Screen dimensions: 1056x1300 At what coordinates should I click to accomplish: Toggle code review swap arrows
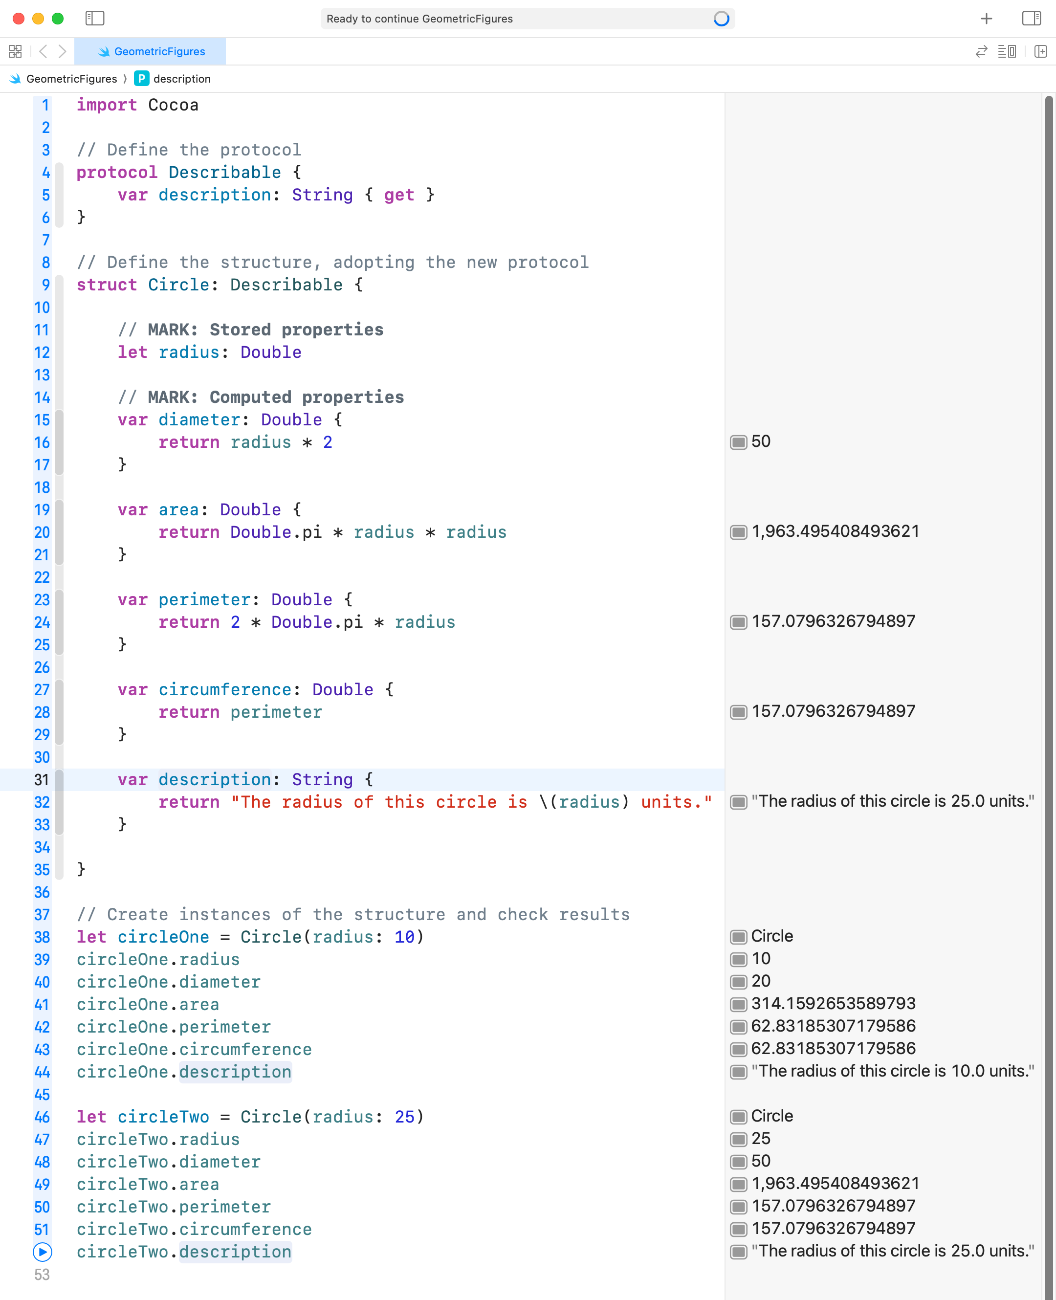981,52
